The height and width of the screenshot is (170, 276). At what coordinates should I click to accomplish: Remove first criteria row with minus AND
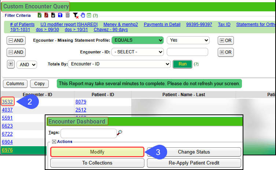pyautogui.click(x=16, y=40)
